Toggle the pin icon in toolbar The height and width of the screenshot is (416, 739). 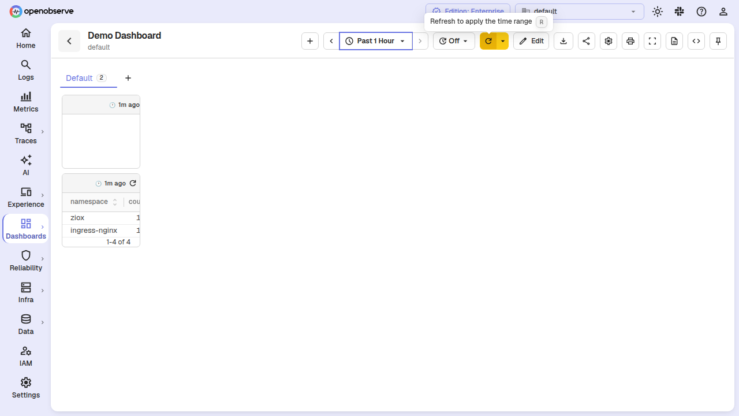point(718,41)
